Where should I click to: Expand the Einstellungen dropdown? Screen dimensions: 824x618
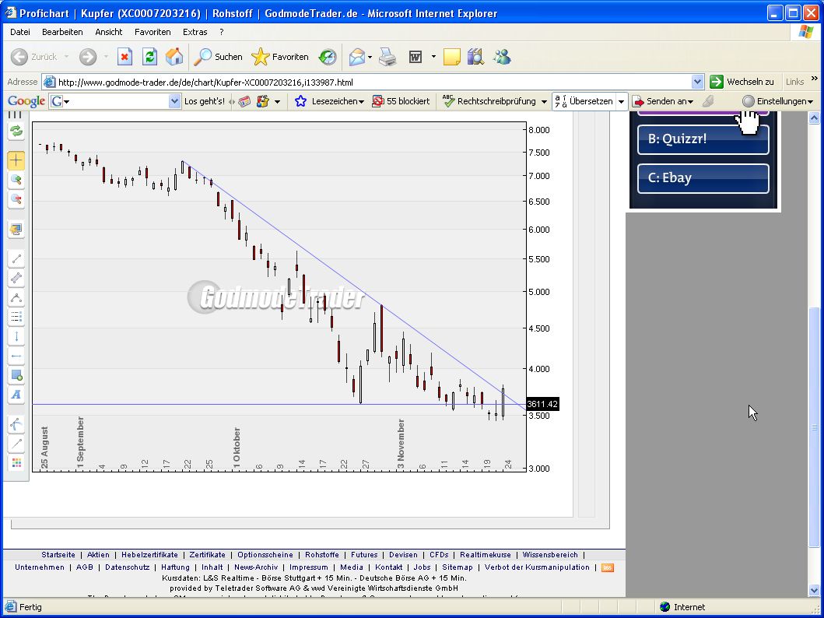pyautogui.click(x=778, y=101)
